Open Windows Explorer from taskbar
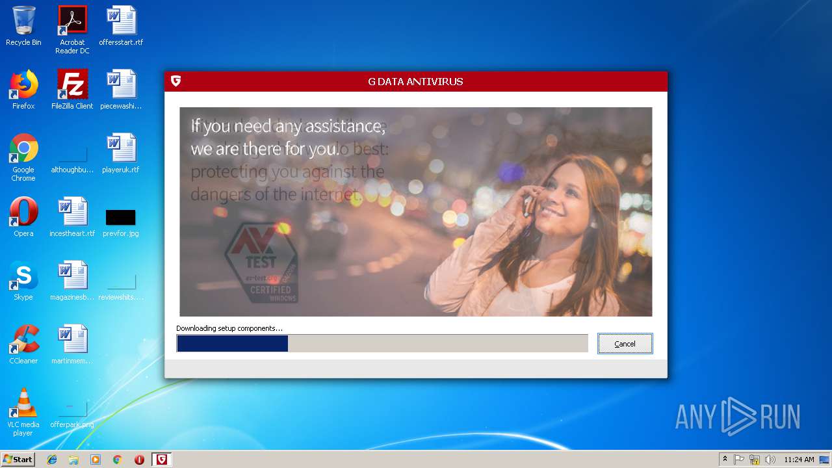The height and width of the screenshot is (468, 832). pos(73,460)
